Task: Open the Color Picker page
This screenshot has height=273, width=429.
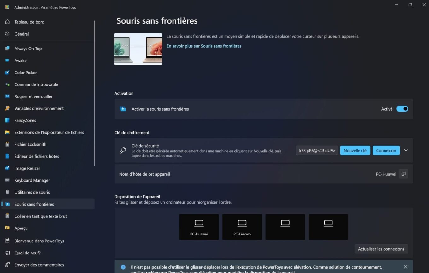Action: click(x=48, y=73)
